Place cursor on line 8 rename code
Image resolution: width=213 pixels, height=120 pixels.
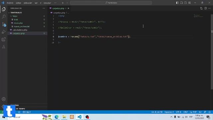94,37
